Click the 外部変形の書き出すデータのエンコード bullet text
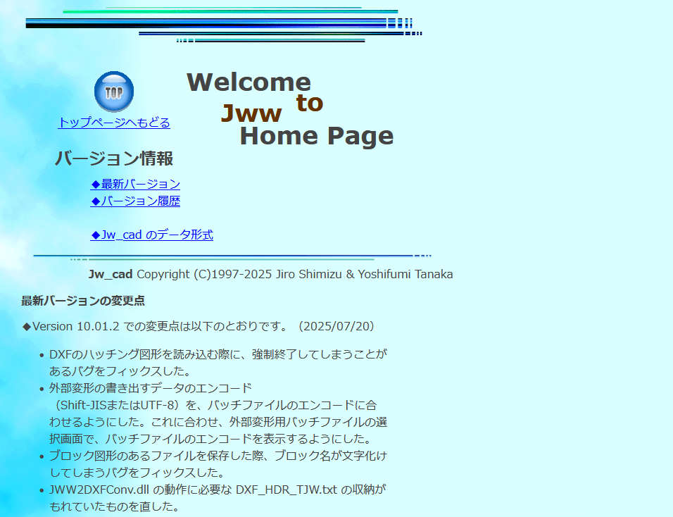The width and height of the screenshot is (673, 517). [x=218, y=413]
